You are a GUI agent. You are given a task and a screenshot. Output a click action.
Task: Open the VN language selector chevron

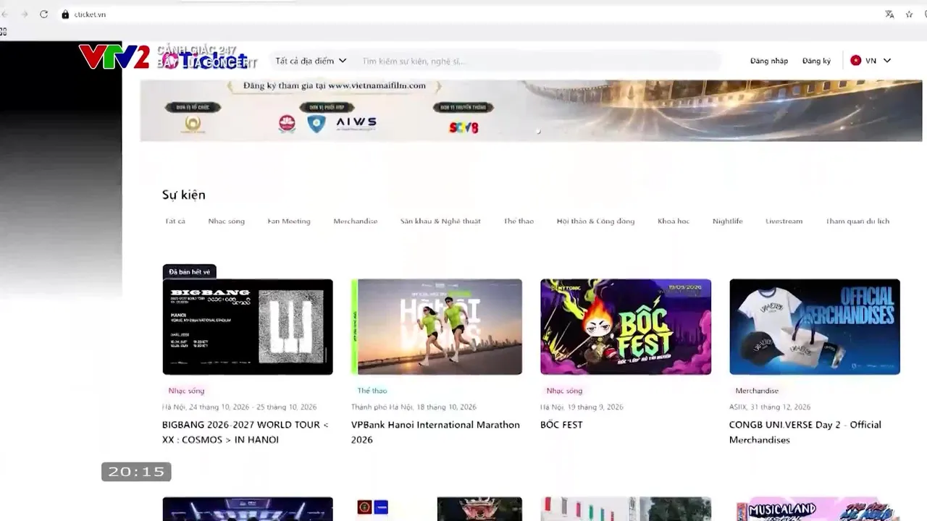pos(887,61)
